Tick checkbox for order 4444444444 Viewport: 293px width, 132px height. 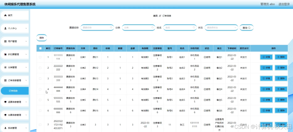click(40, 89)
